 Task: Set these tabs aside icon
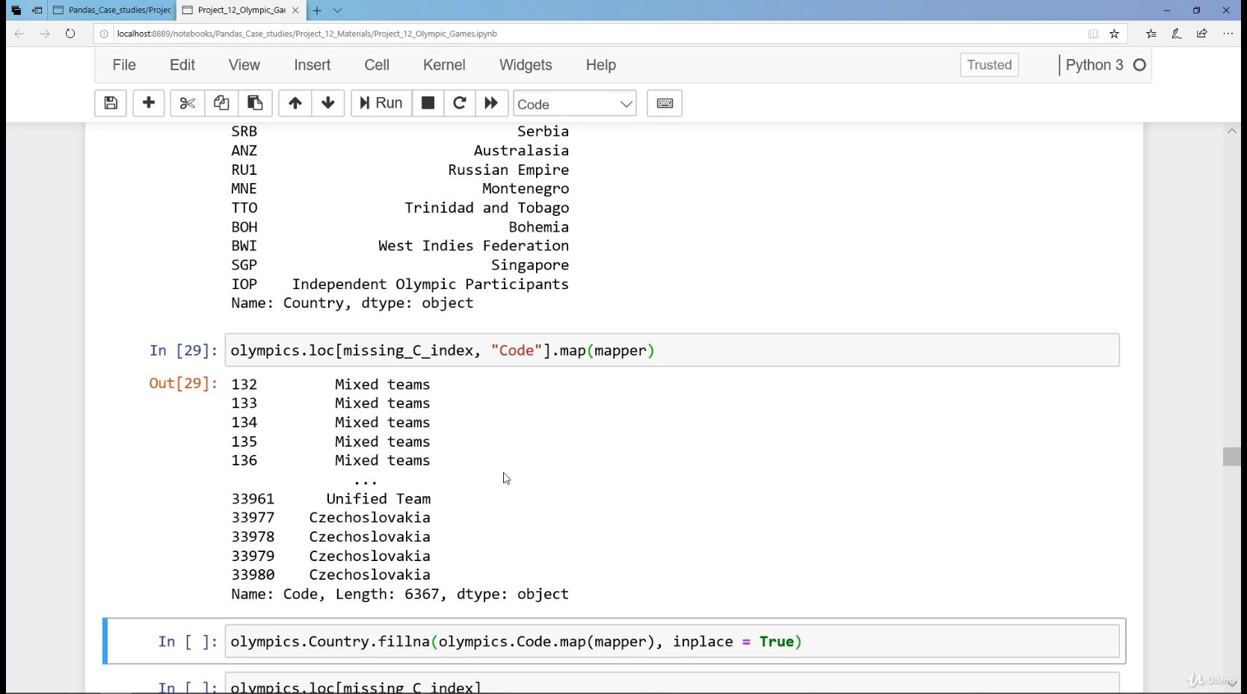click(x=37, y=10)
